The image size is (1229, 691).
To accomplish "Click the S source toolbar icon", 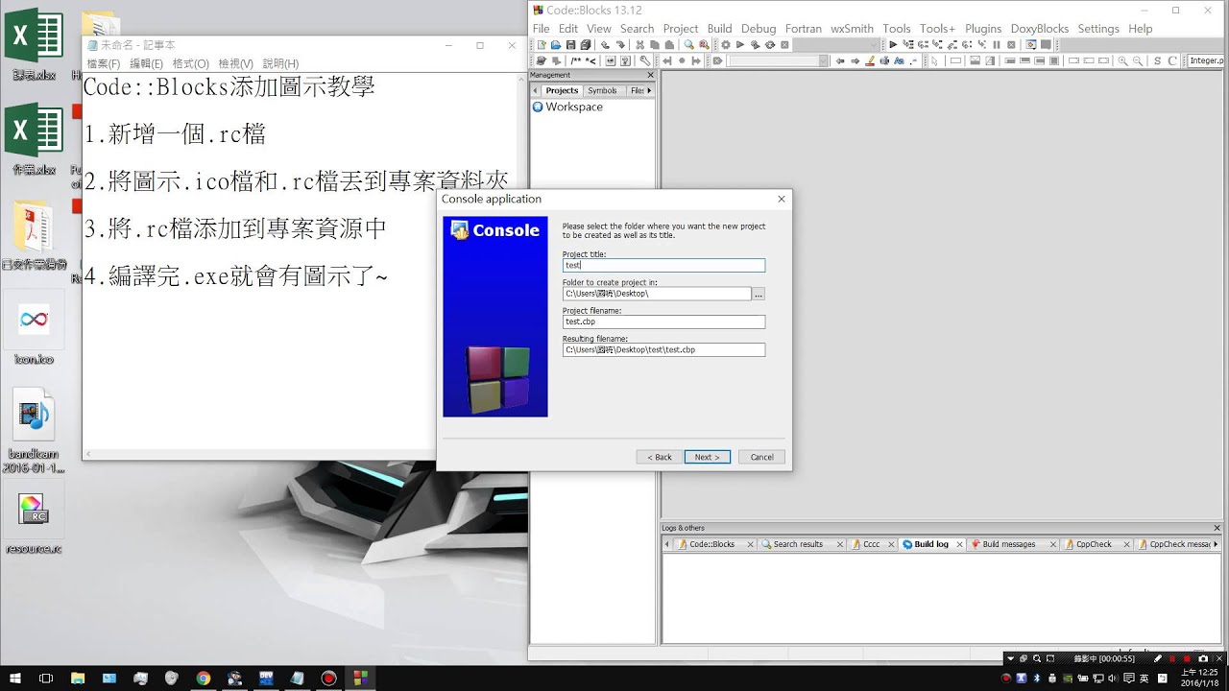I will [1157, 60].
